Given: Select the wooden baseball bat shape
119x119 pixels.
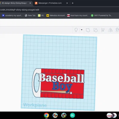Looking at the screenshot, I should pyautogui.click(x=55, y=92).
